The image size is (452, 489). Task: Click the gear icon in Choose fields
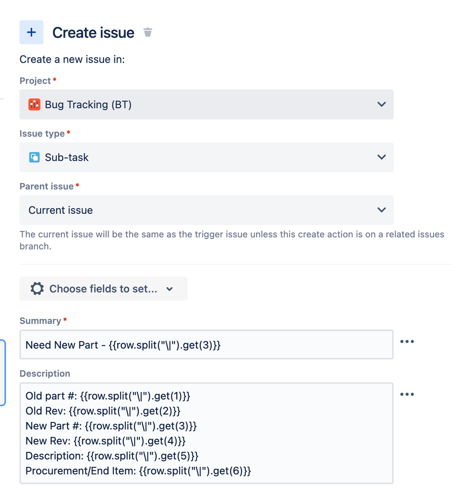point(37,288)
